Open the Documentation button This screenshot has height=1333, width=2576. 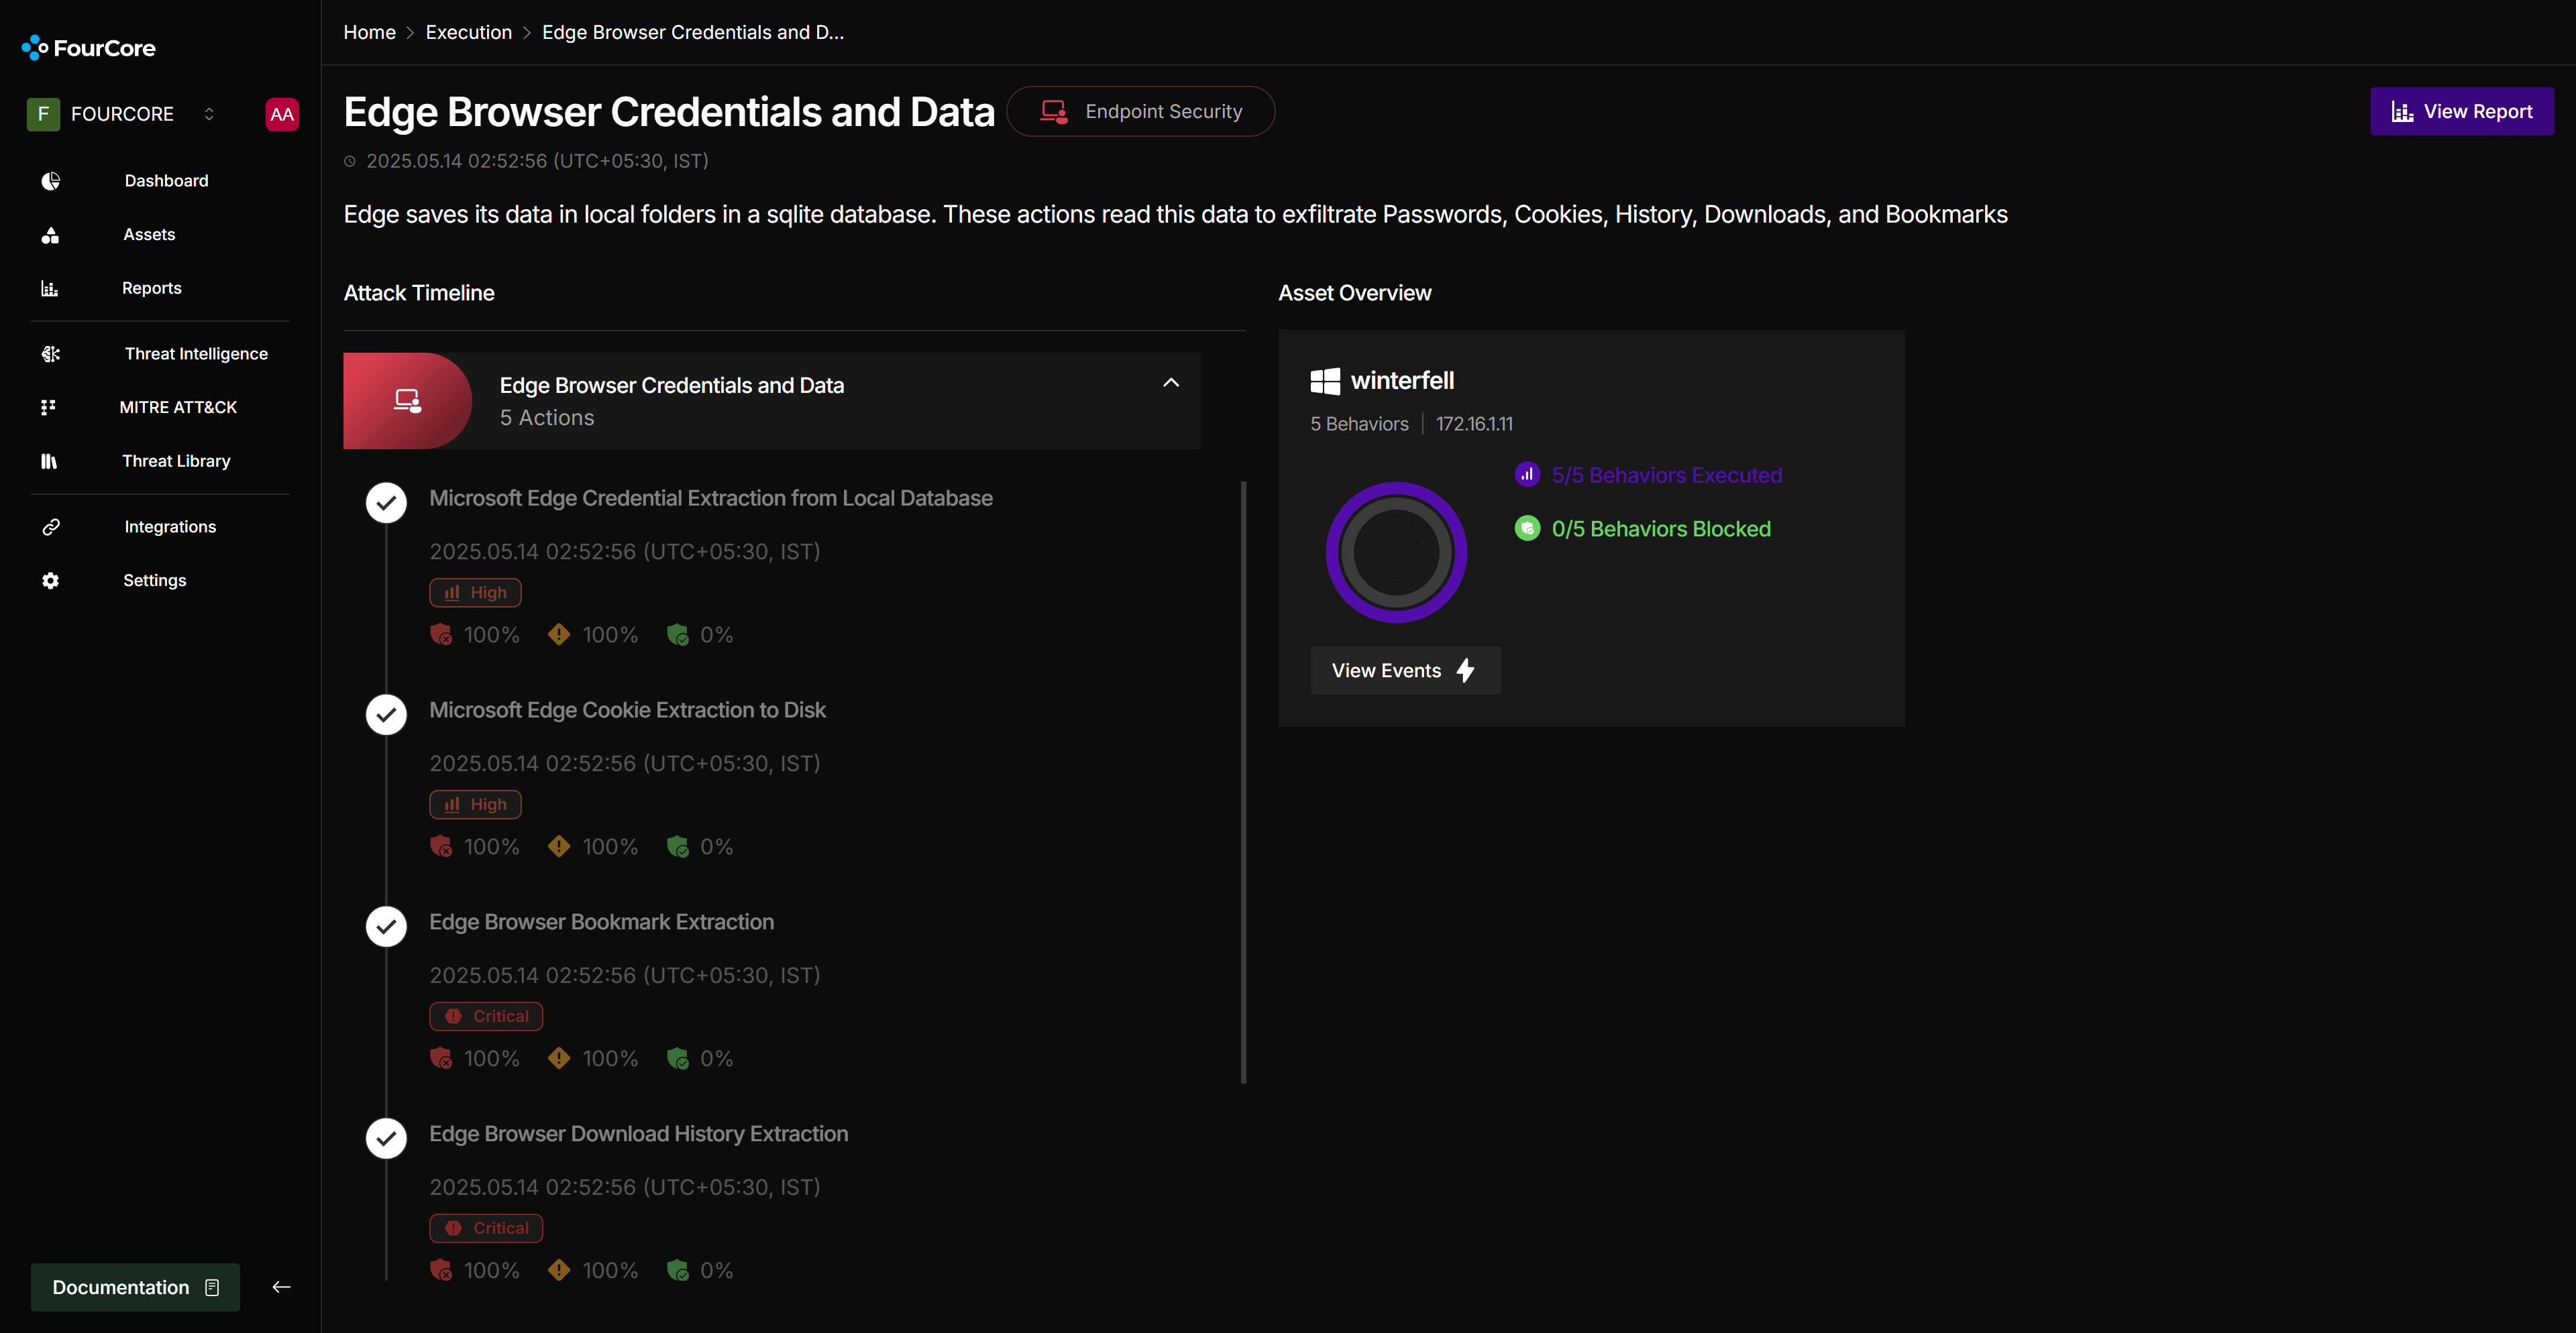(135, 1287)
